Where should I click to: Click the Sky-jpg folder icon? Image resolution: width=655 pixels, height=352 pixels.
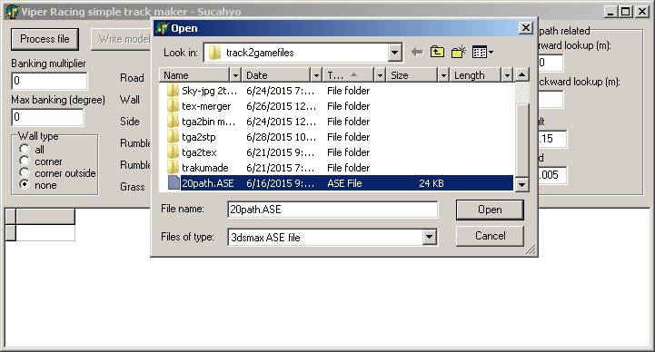click(x=173, y=91)
